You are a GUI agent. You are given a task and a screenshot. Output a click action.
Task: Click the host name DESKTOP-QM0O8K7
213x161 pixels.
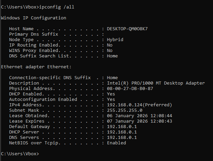click(x=127, y=29)
